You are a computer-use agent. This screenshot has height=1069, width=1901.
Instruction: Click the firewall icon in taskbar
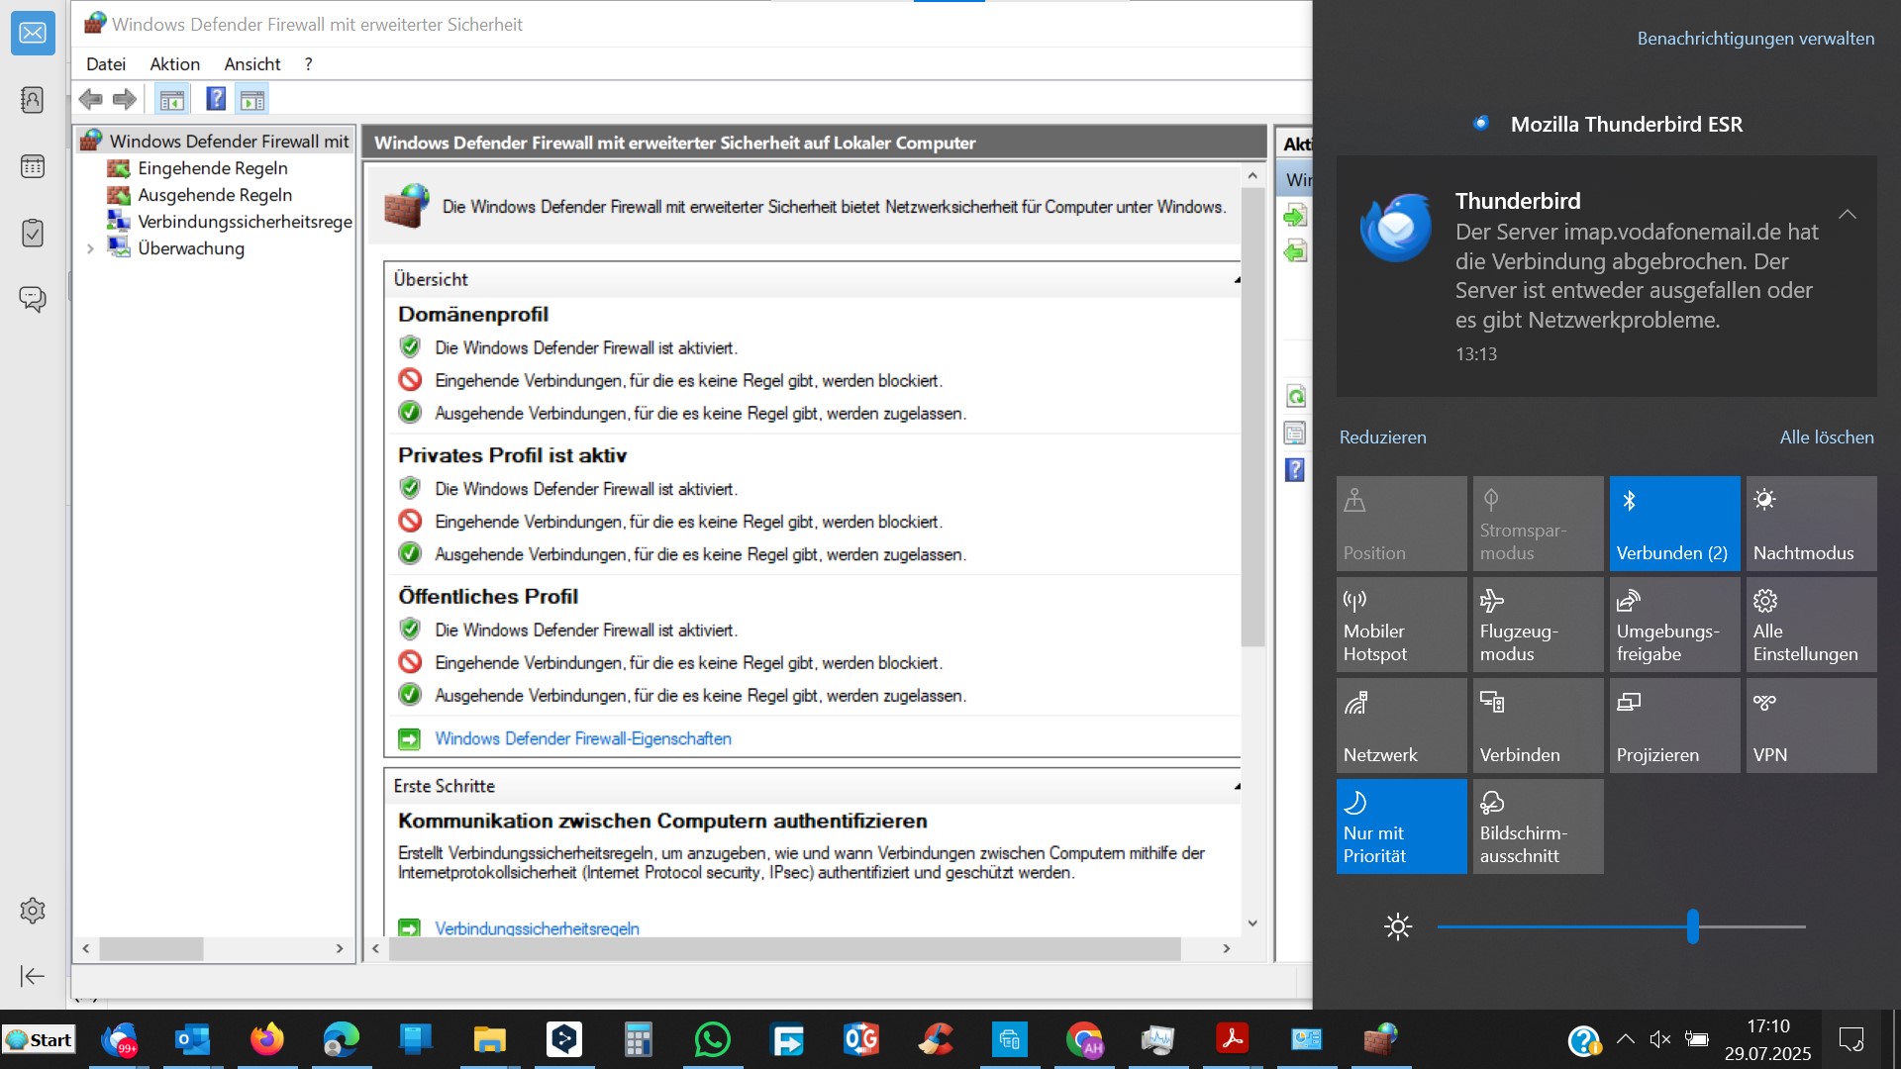1380,1039
